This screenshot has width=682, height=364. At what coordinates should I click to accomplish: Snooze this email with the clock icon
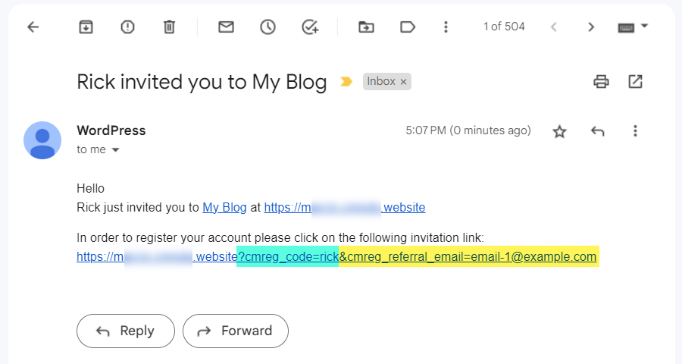coord(267,27)
